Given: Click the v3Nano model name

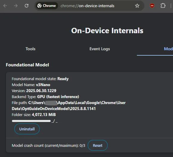Looking at the screenshot, I should click(43, 85).
